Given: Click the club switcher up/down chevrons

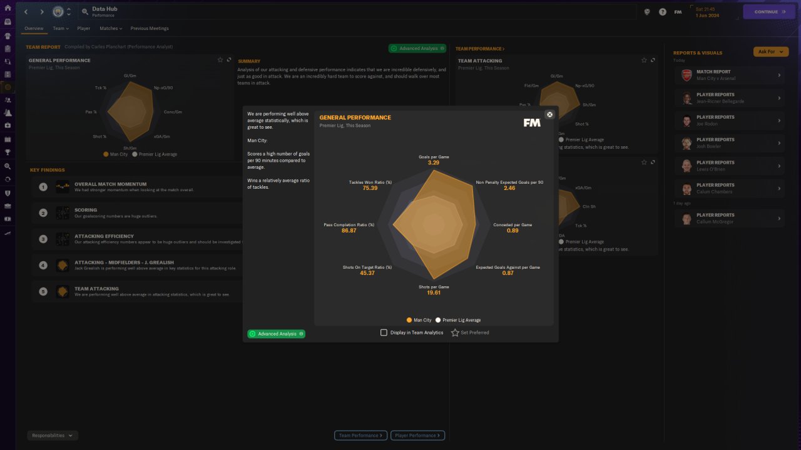Looking at the screenshot, I should click(69, 12).
